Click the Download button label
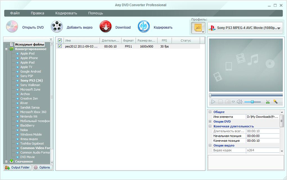Viewport: 287px width, 180px height. pos(123,27)
